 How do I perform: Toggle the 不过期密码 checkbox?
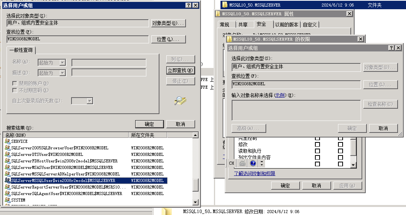(x=15, y=90)
